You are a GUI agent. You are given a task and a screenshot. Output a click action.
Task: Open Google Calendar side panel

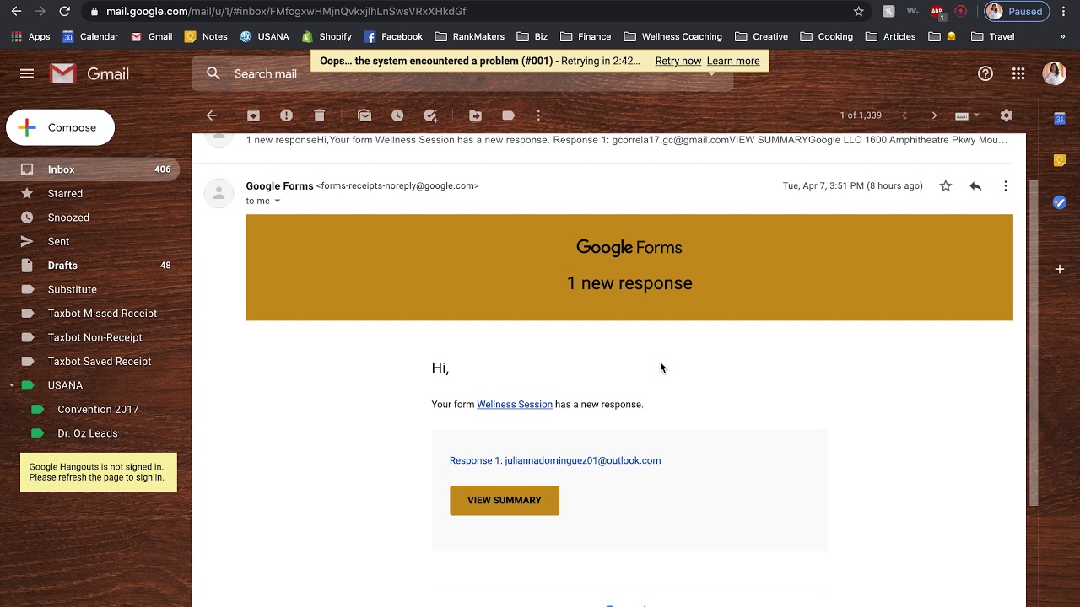[1060, 119]
